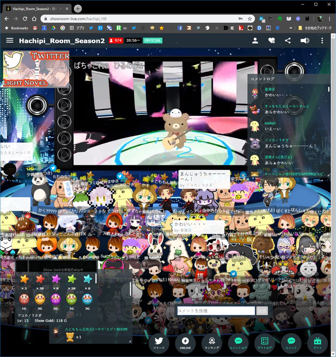Mute the tab via its speaker icon
336x357 pixels.
(61, 9)
